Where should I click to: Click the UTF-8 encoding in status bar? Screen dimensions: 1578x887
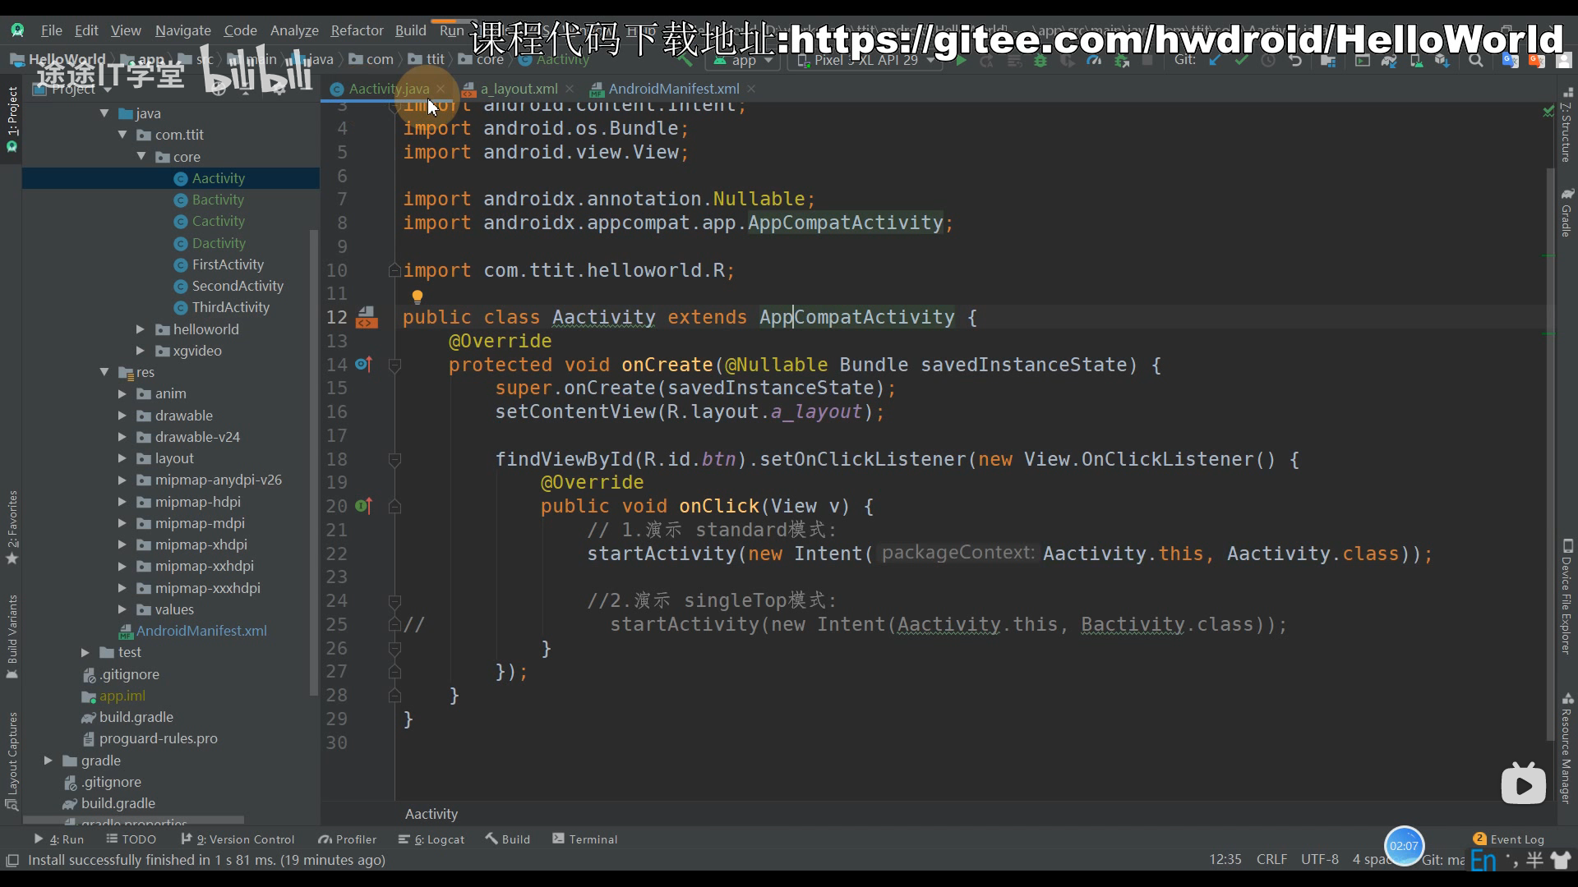(1319, 859)
